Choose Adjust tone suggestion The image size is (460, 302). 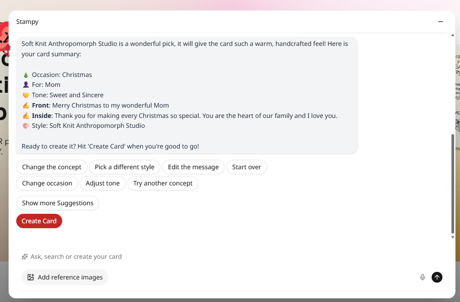(x=103, y=183)
